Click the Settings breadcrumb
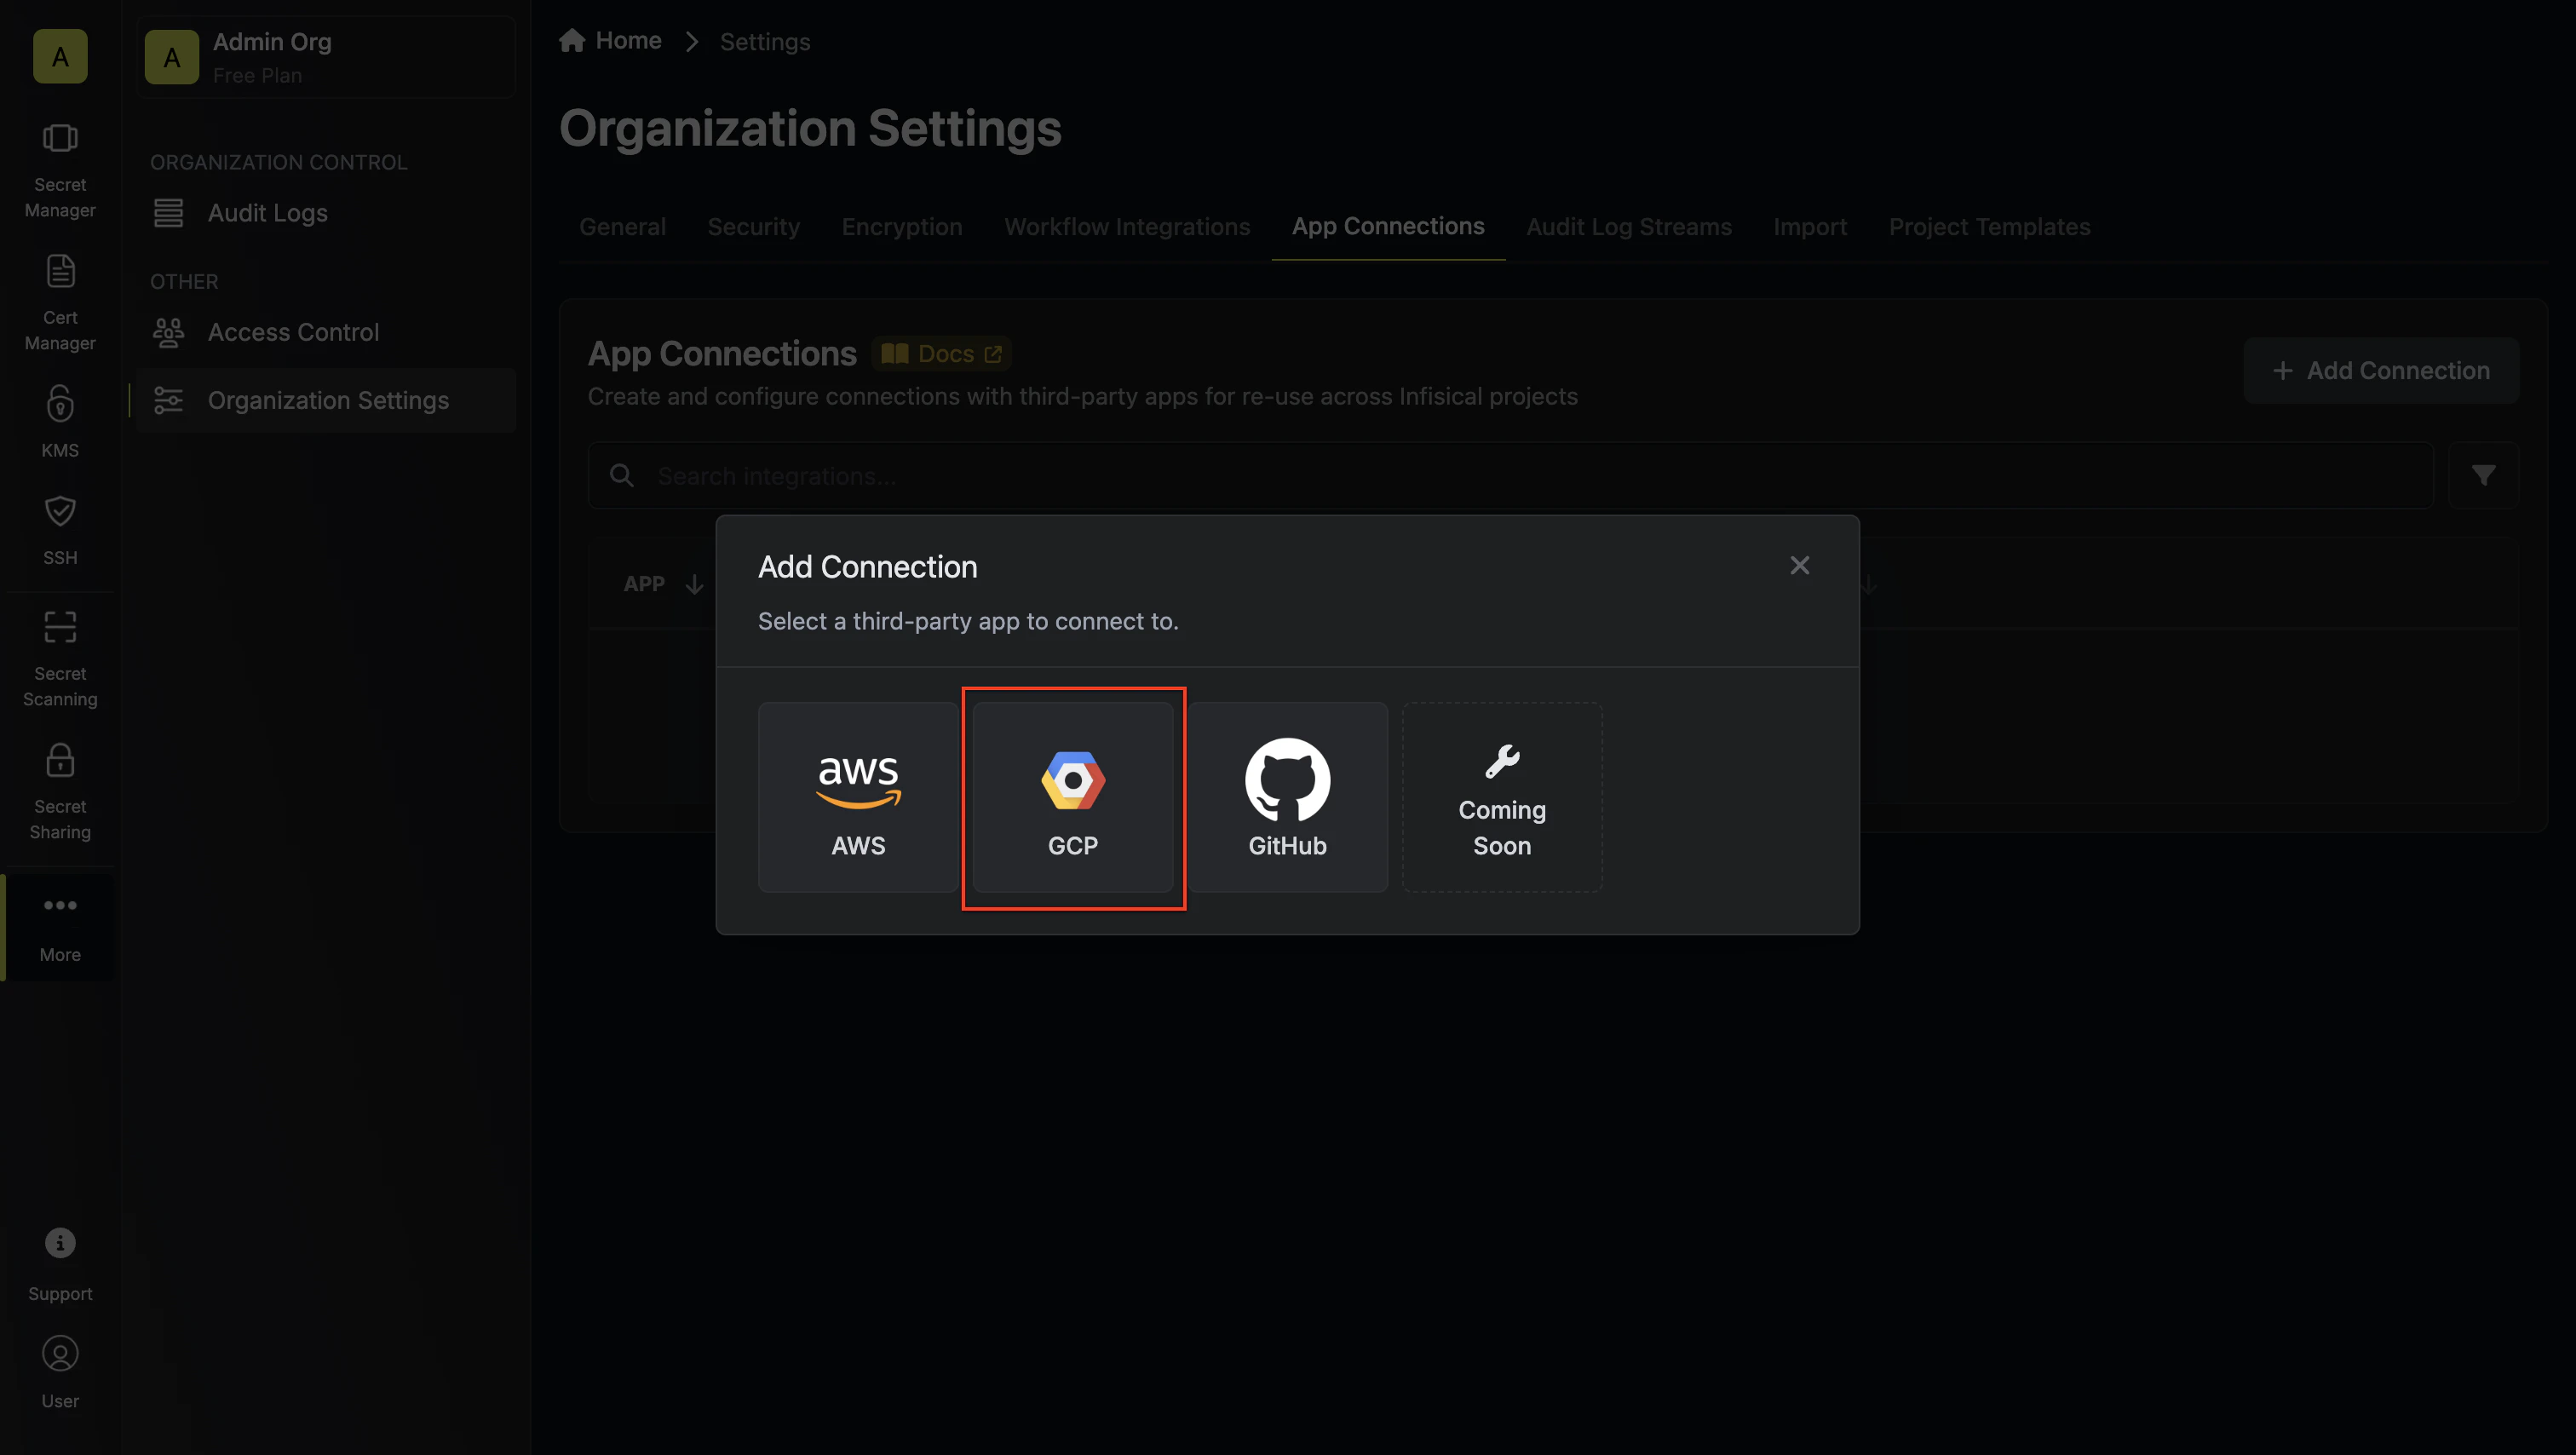The image size is (2576, 1455). [765, 42]
